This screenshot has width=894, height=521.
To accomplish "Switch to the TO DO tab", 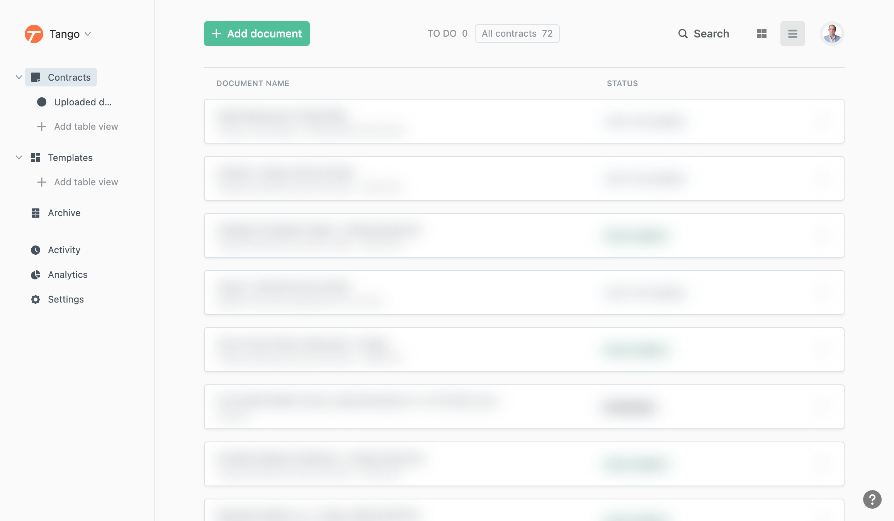I will click(447, 34).
